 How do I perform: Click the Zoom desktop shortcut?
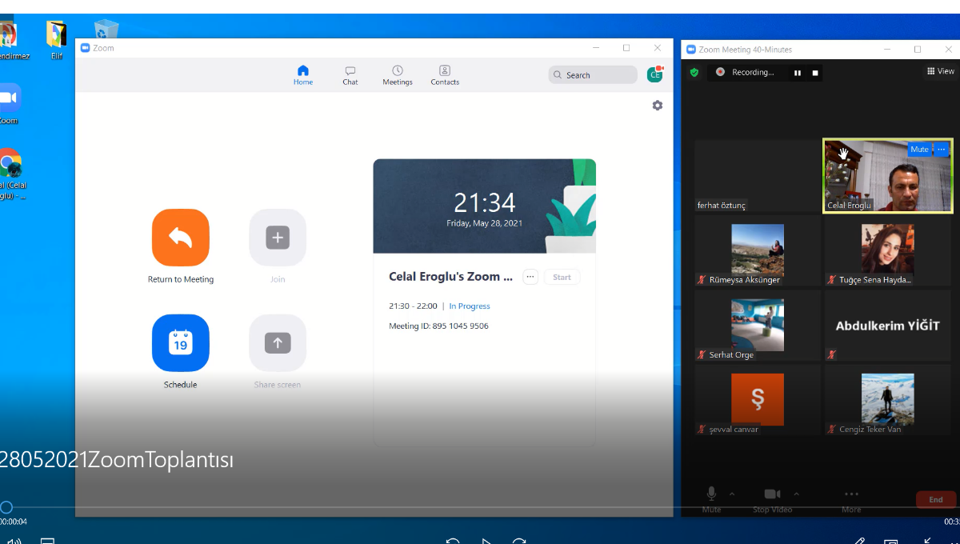coord(8,104)
